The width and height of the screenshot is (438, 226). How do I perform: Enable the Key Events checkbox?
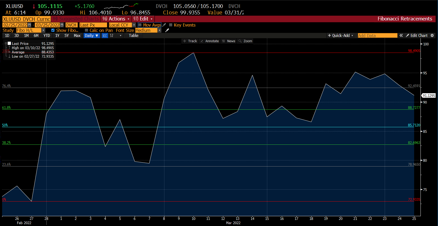(171, 25)
